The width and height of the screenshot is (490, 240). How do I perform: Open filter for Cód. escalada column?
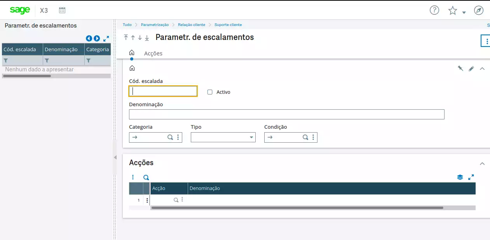[6, 60]
